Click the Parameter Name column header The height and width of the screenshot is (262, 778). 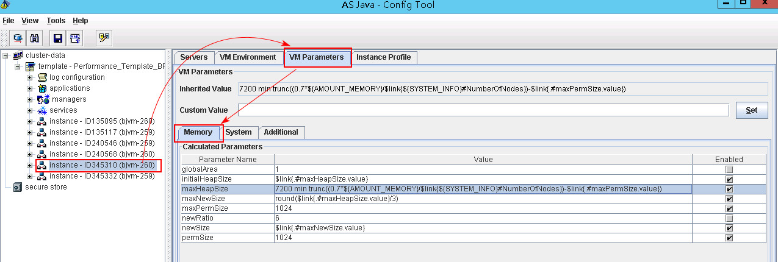pos(228,160)
